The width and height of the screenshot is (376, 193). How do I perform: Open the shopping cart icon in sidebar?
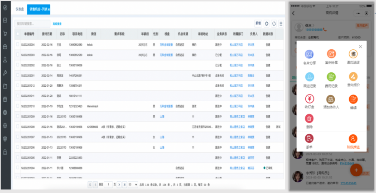(5, 33)
